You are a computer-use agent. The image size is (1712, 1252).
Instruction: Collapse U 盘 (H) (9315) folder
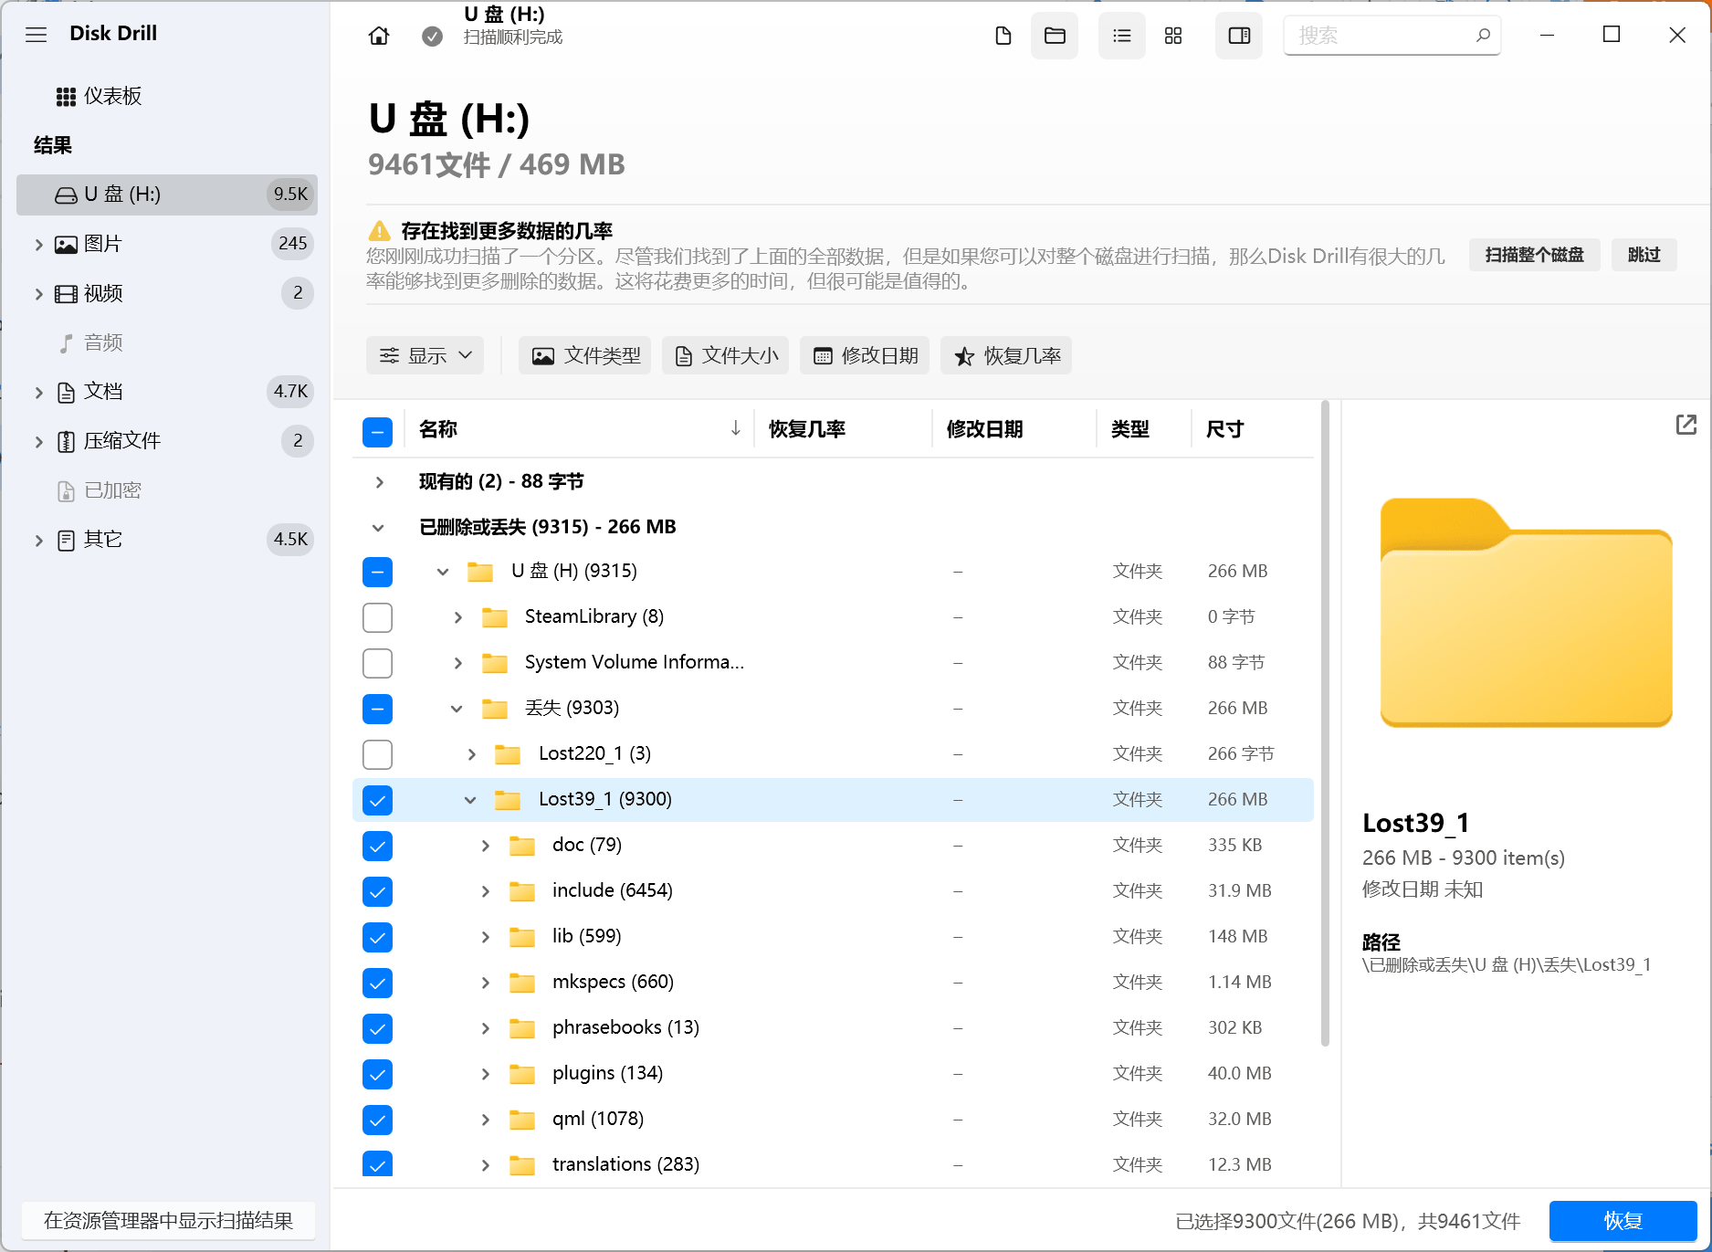(x=443, y=572)
